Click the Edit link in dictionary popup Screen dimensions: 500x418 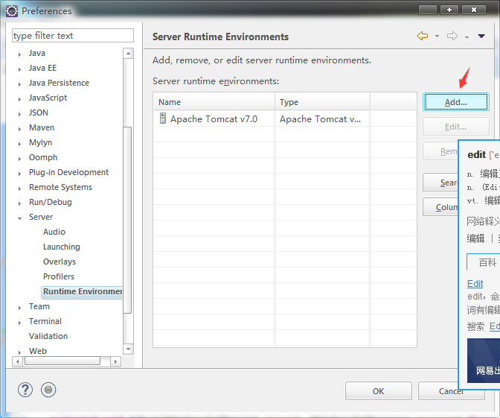pos(475,284)
